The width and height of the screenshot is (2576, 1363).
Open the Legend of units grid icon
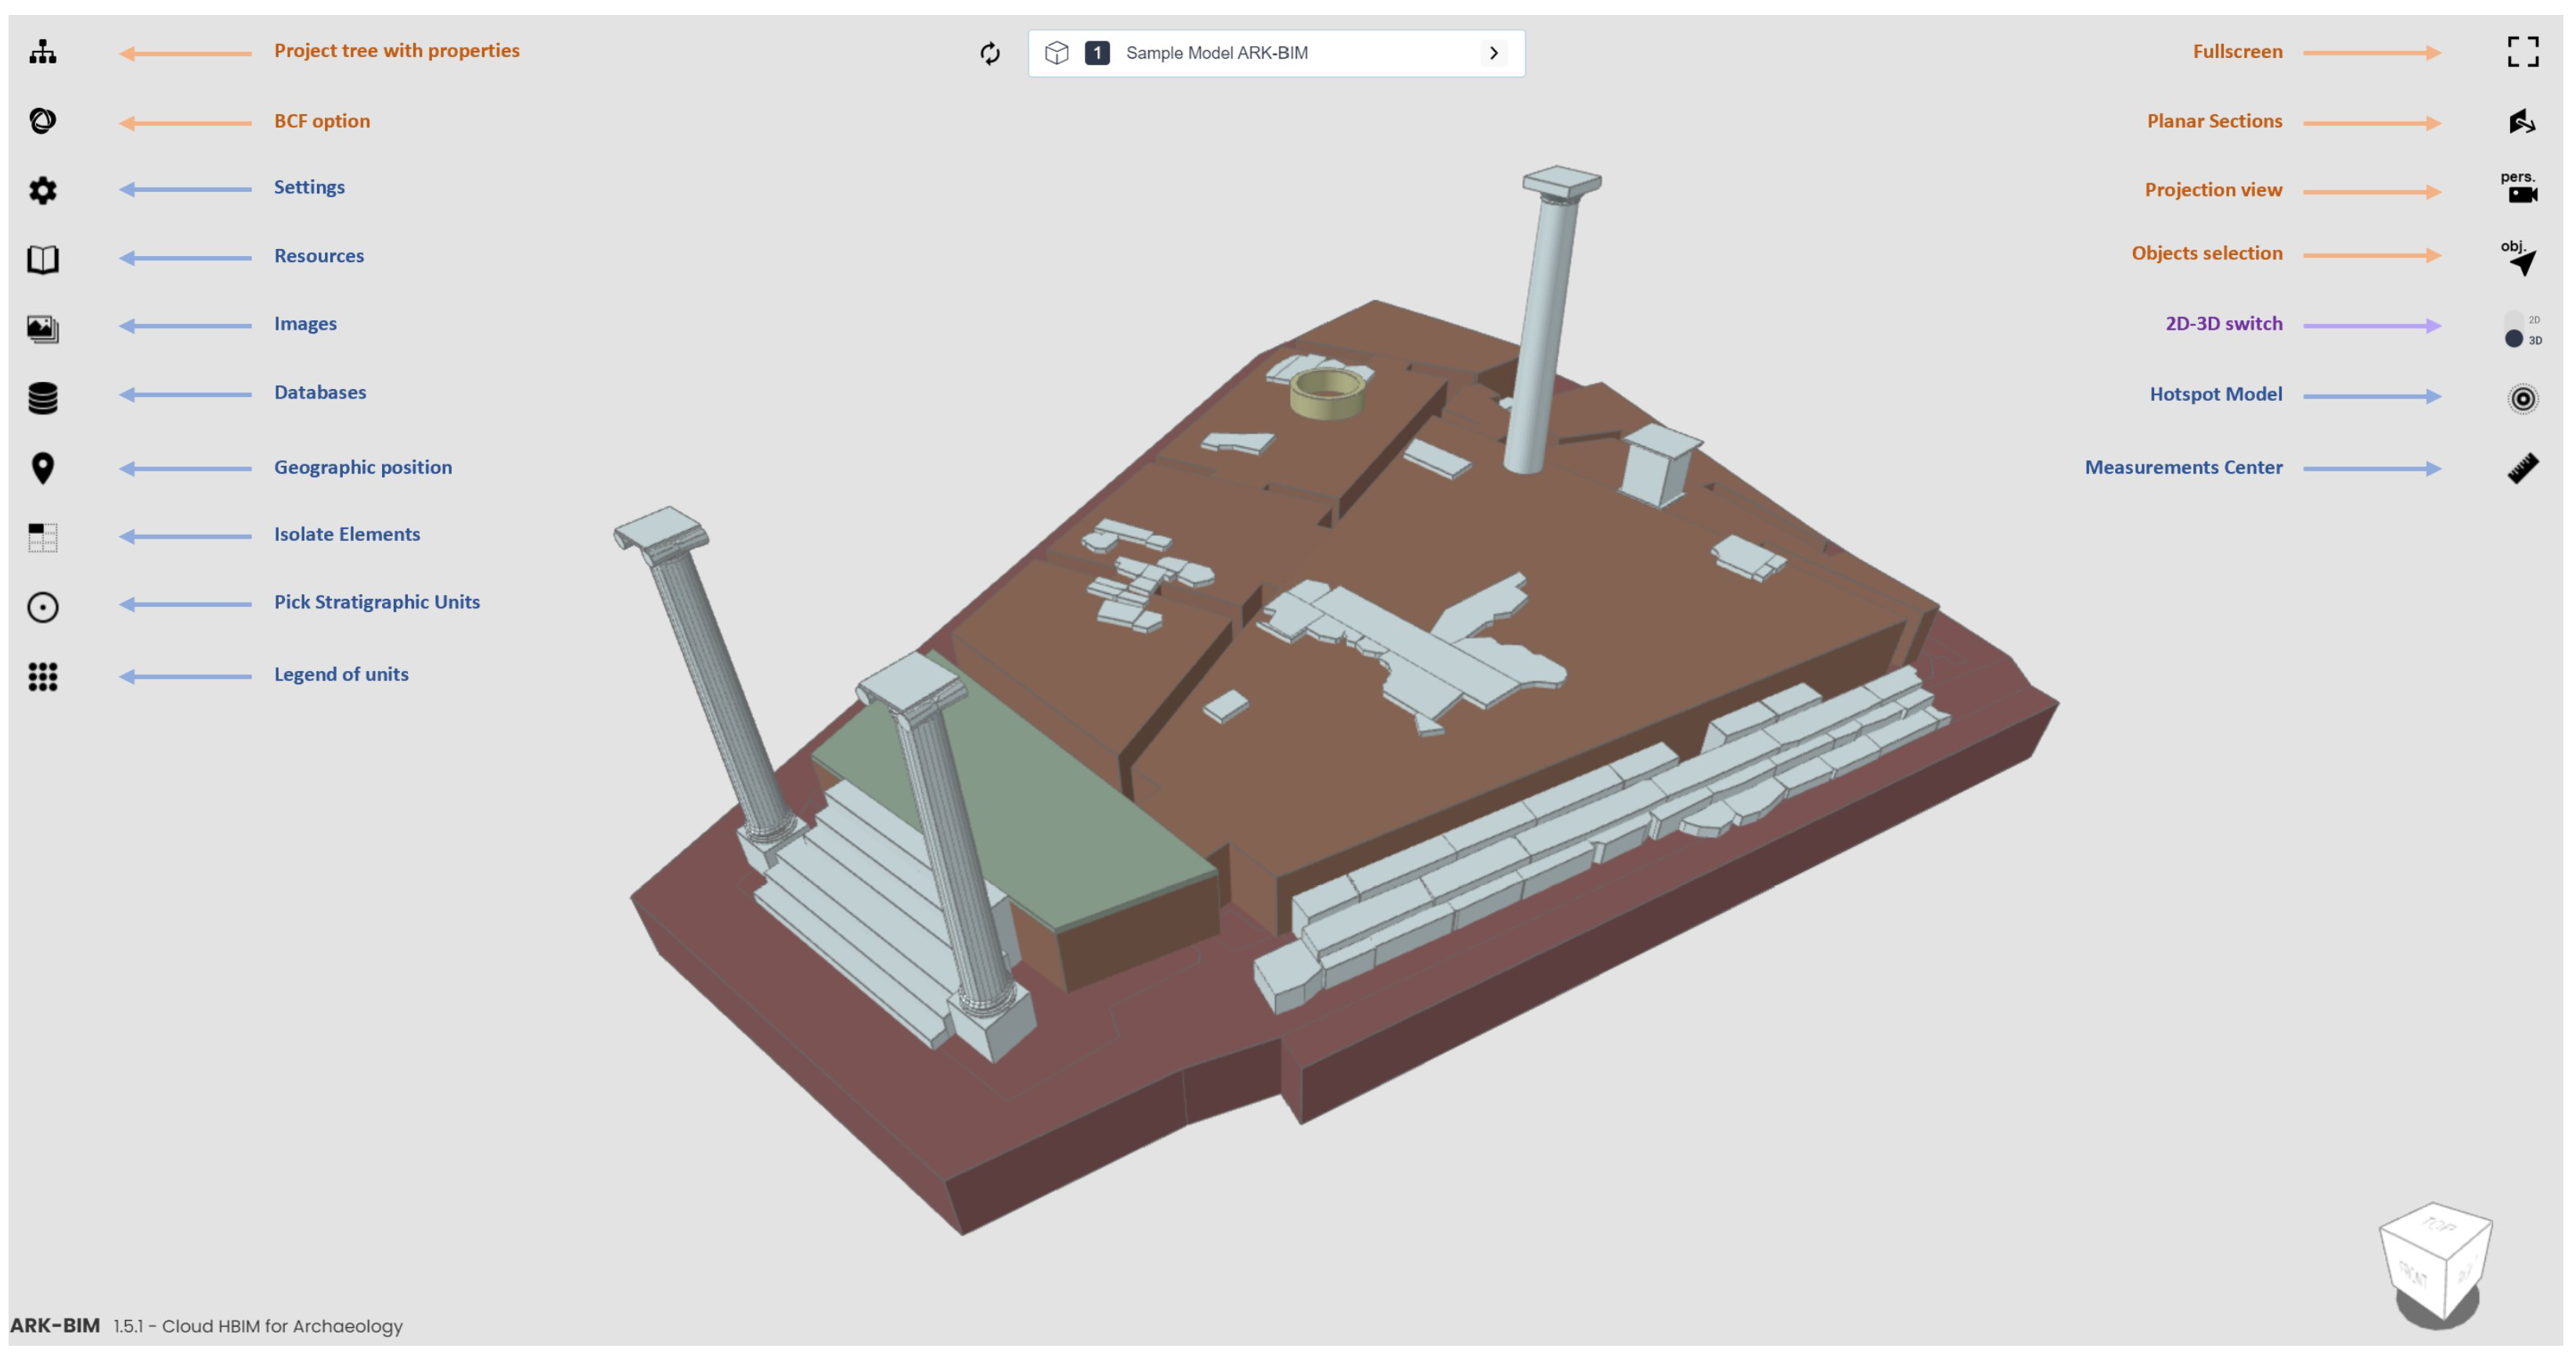click(x=42, y=677)
